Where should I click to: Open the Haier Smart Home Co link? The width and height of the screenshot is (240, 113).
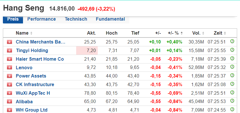tap(40, 59)
